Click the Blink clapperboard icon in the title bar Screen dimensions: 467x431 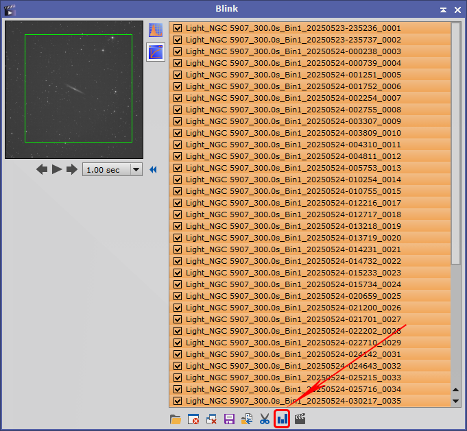pos(10,10)
